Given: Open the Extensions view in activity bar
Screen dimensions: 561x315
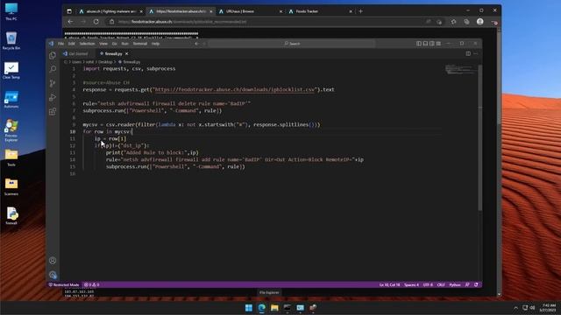Looking at the screenshot, I should coord(53,111).
